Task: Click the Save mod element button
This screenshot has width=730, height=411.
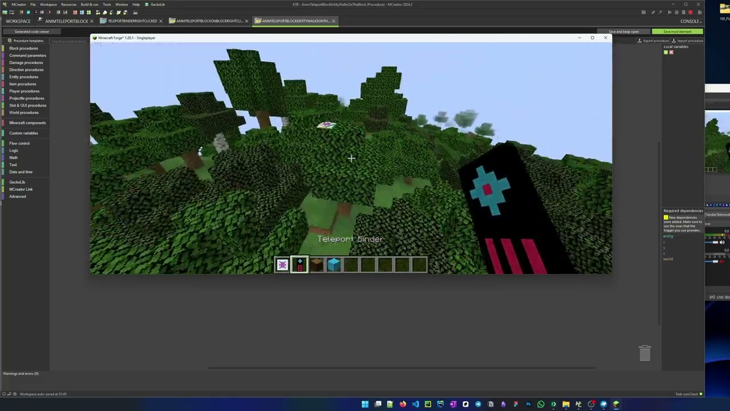Action: [x=678, y=31]
